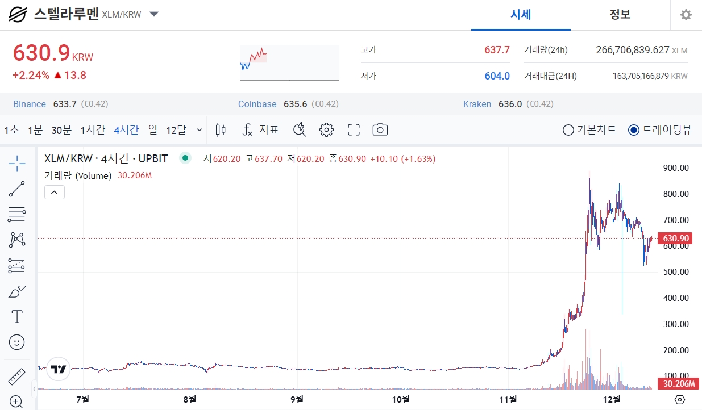Screen dimensions: 702x410
Task: Collapse the indicator legend chevron
Action: coord(55,193)
